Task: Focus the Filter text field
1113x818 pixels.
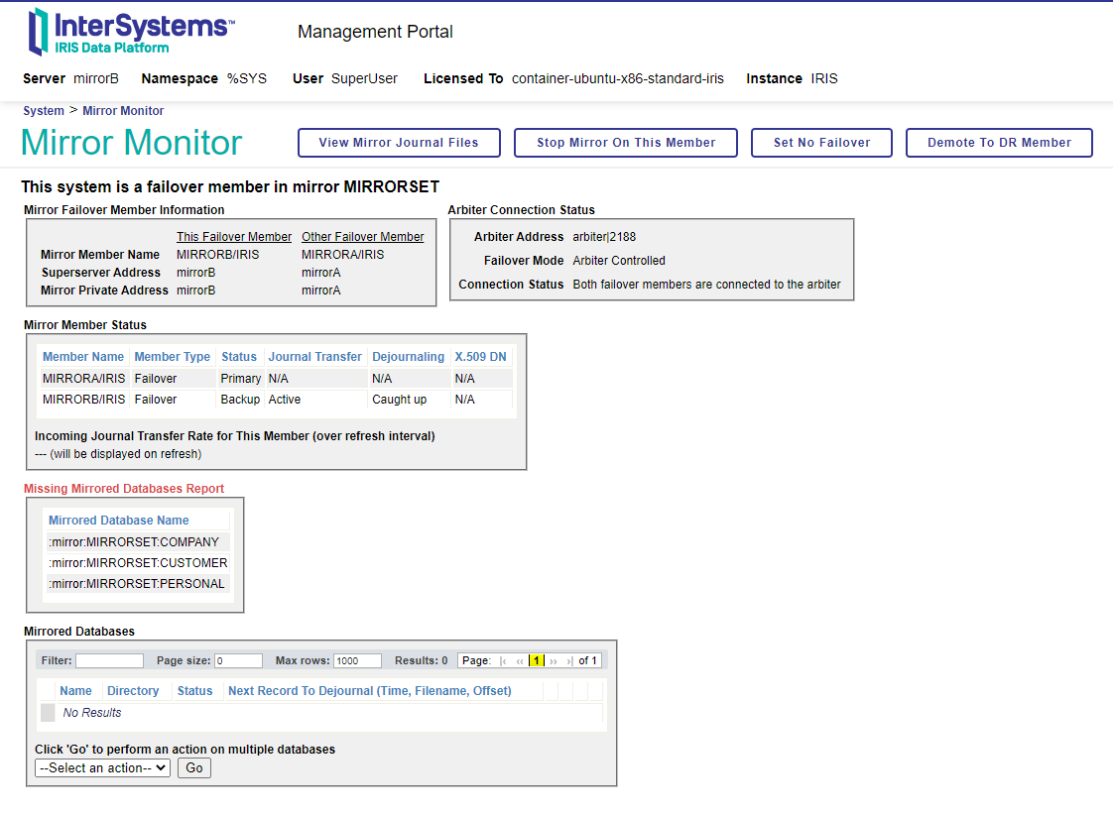Action: [109, 660]
